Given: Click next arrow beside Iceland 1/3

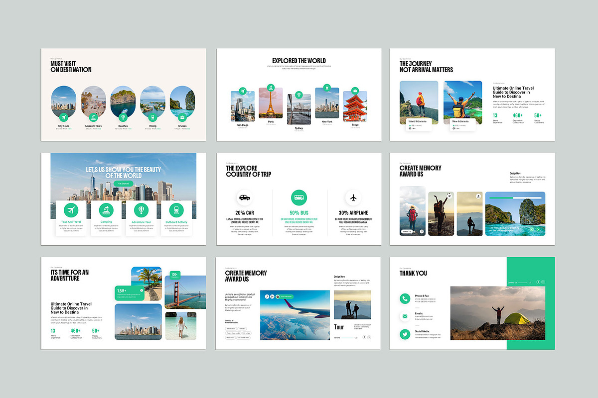Looking at the screenshot, I should click(x=370, y=337).
